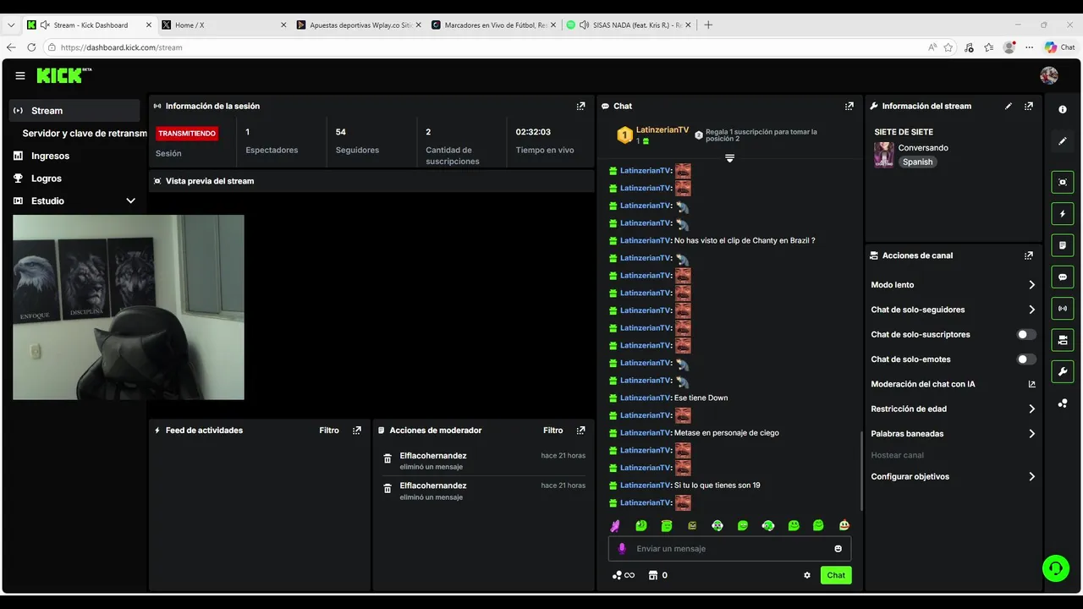Click the info icon in right sidebar
This screenshot has width=1083, height=609.
(x=1063, y=109)
